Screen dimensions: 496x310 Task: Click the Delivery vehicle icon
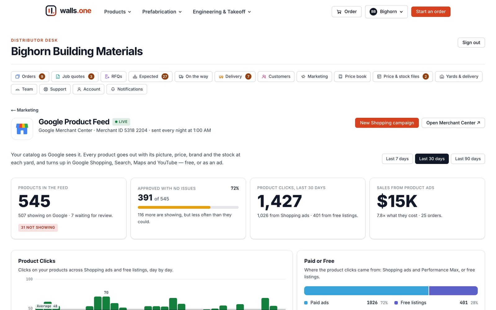[221, 77]
